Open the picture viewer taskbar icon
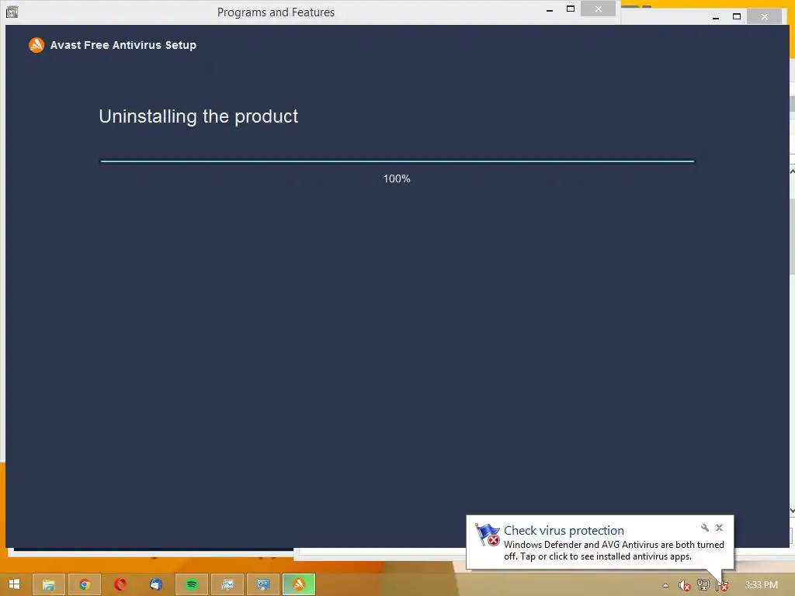 tap(227, 585)
